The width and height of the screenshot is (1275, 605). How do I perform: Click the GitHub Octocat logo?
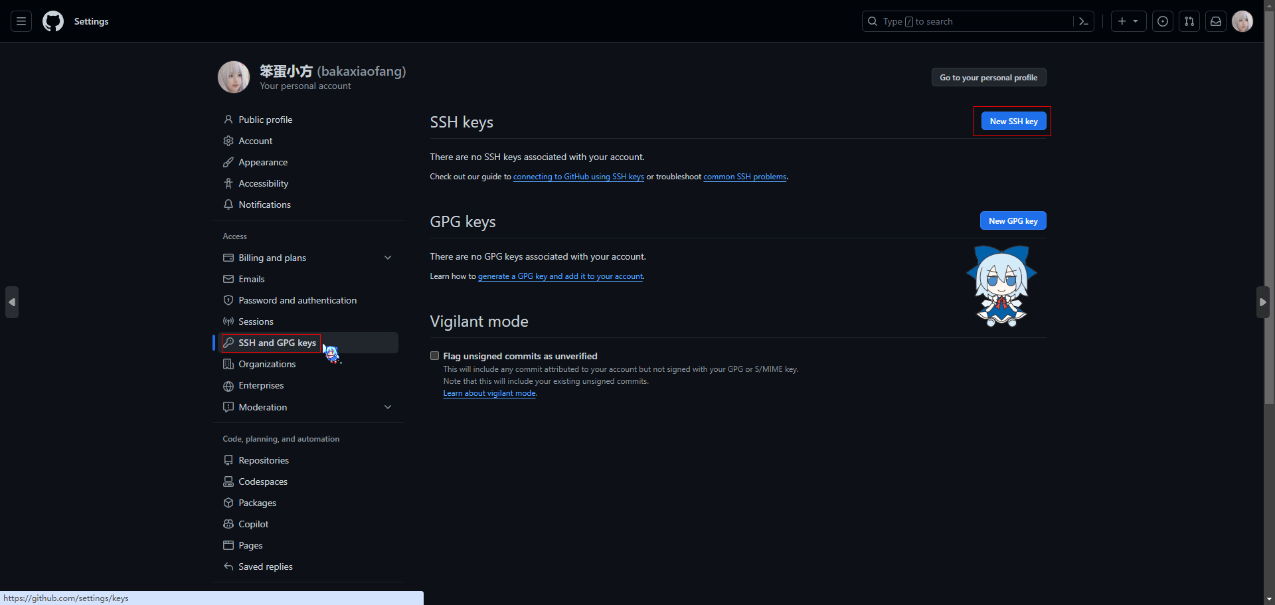53,21
